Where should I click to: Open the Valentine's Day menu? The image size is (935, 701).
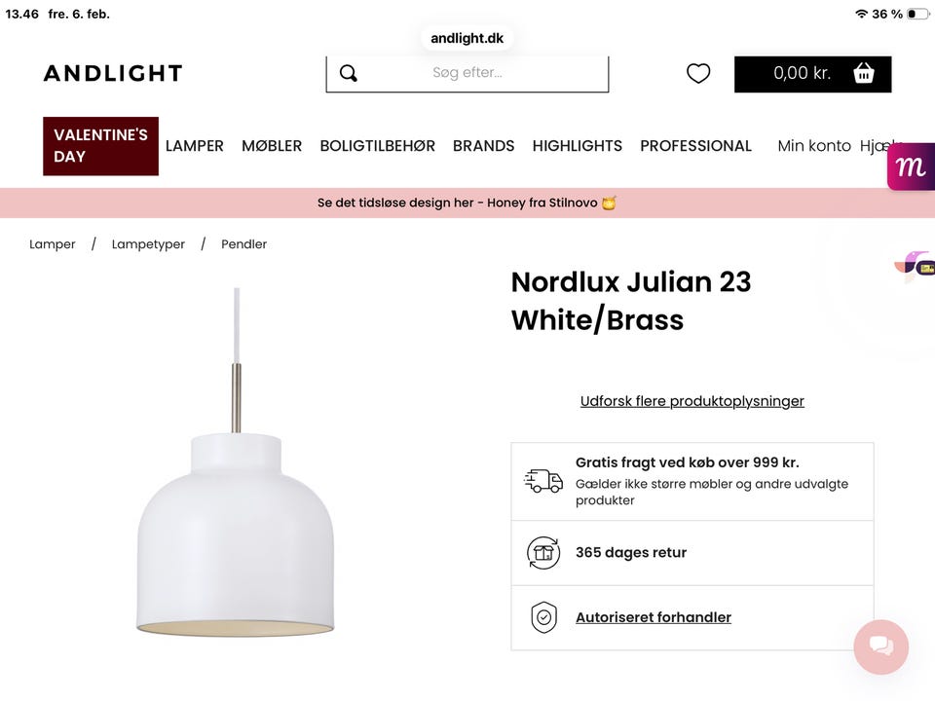click(100, 146)
